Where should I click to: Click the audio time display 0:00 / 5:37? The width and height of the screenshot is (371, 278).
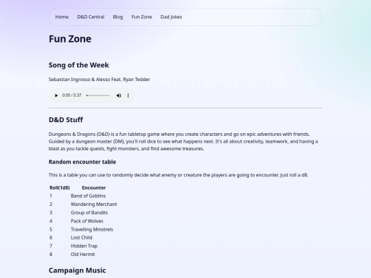click(71, 95)
